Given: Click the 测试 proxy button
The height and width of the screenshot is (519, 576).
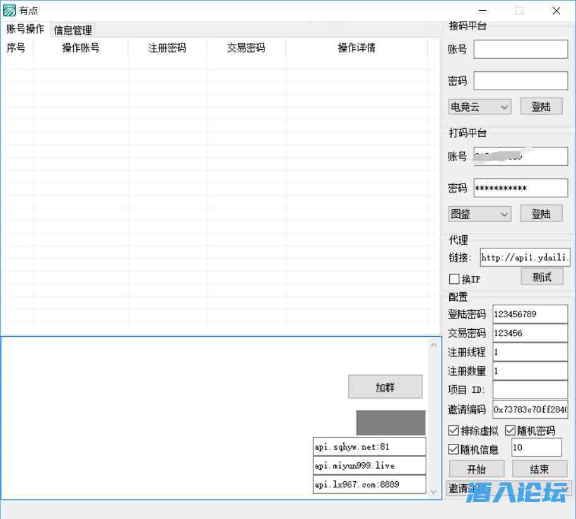Looking at the screenshot, I should pyautogui.click(x=541, y=277).
